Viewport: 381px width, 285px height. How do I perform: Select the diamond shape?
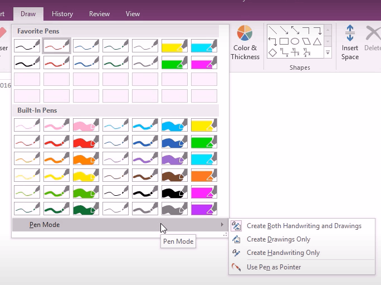(x=272, y=52)
